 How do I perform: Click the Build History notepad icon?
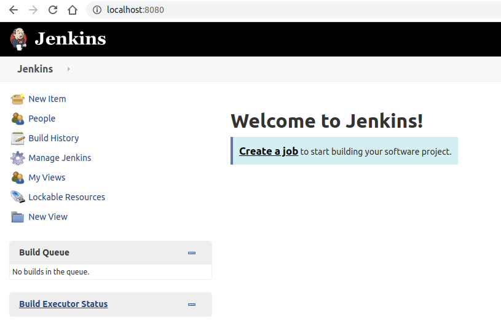click(x=18, y=138)
